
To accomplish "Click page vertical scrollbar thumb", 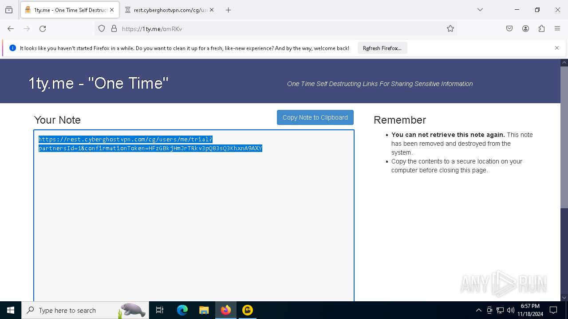I will 564,137.
